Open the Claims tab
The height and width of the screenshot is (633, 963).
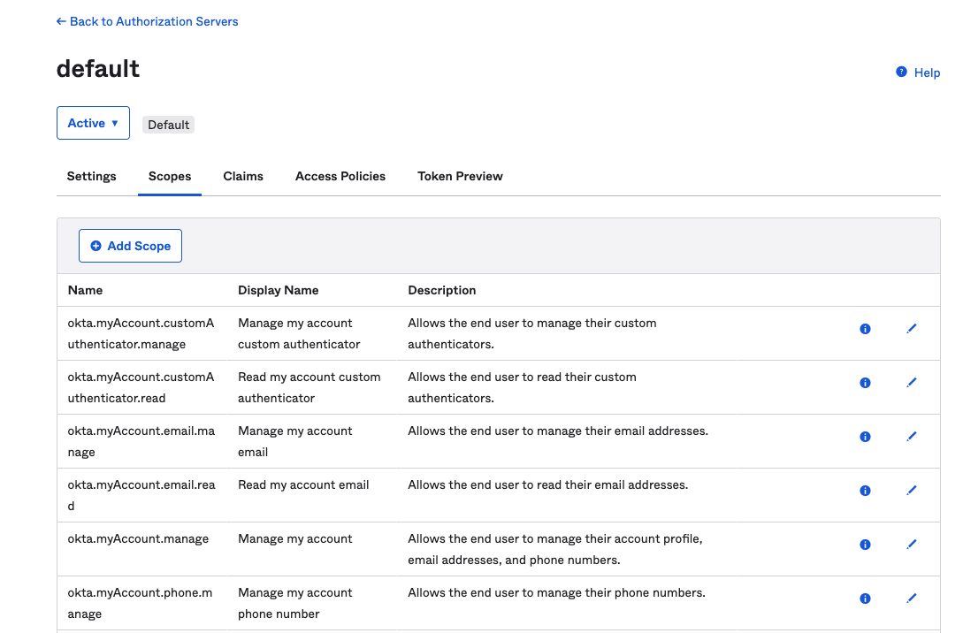coord(243,176)
